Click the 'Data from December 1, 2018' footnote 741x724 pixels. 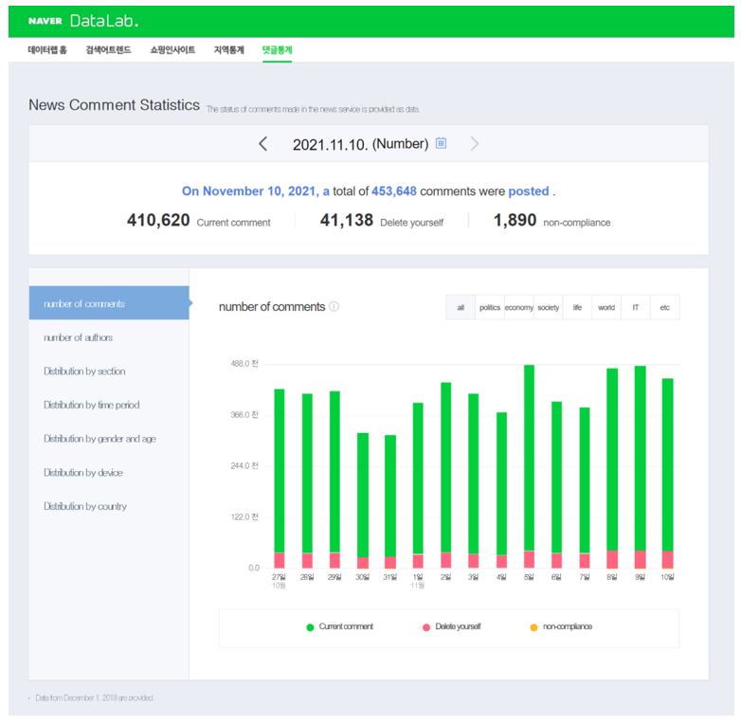click(x=95, y=697)
